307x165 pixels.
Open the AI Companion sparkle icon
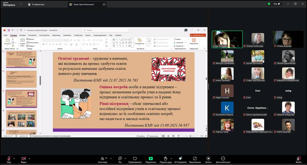coord(180,159)
